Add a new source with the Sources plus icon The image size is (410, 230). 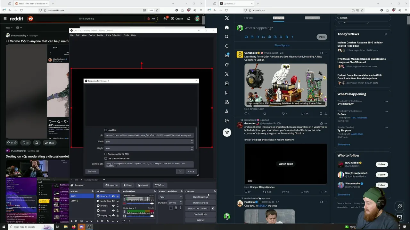pos(98,221)
